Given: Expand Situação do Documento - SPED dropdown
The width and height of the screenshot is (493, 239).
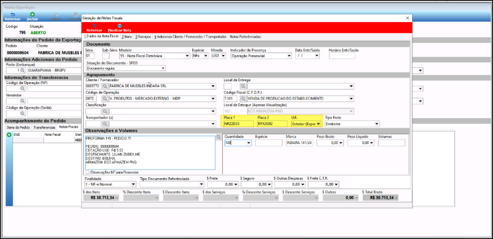Looking at the screenshot, I should point(163,69).
